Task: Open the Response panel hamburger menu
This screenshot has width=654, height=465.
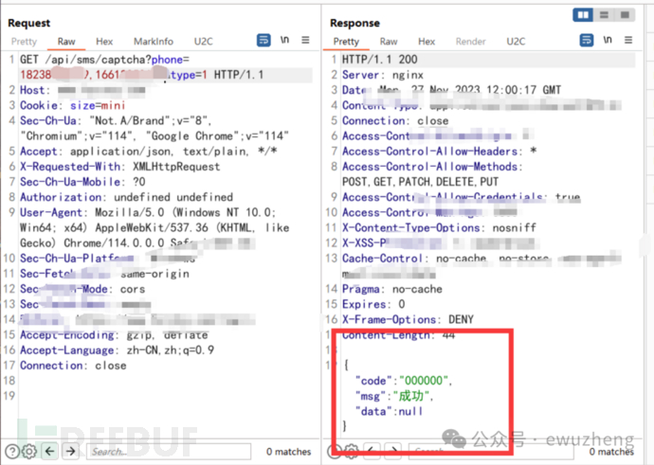Action: (x=628, y=40)
